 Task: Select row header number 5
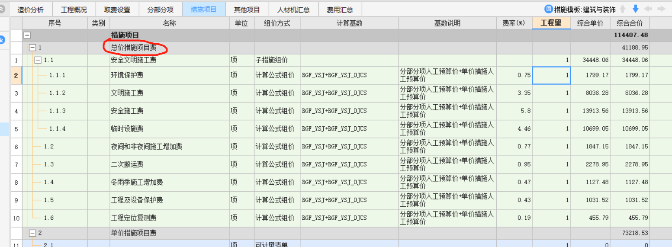tap(16, 129)
